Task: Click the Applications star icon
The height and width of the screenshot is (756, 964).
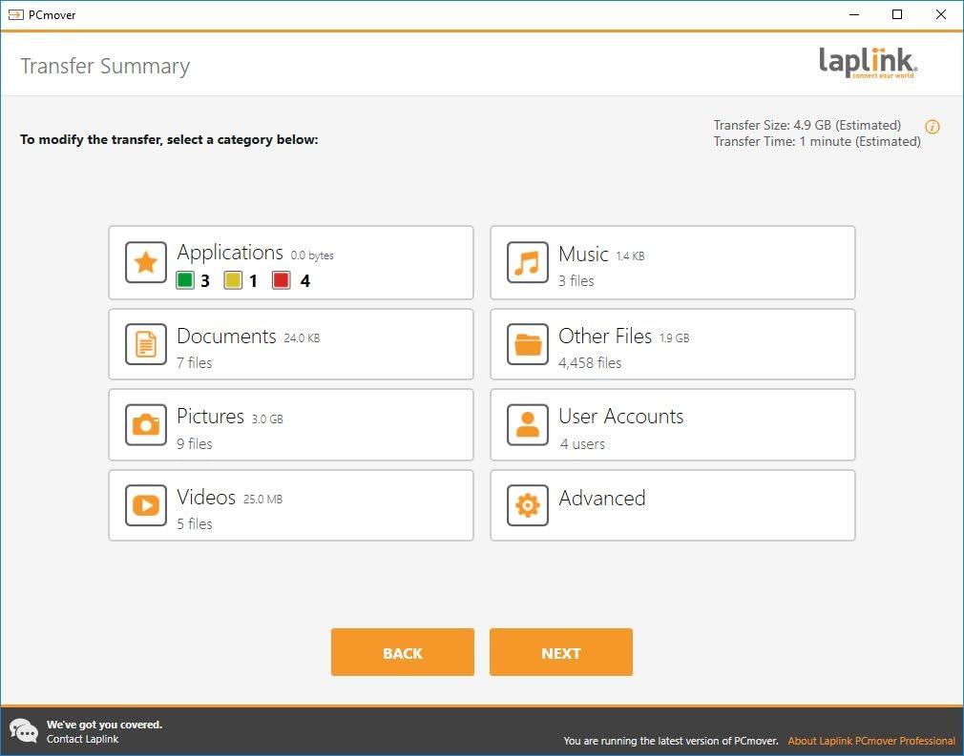Action: point(145,262)
